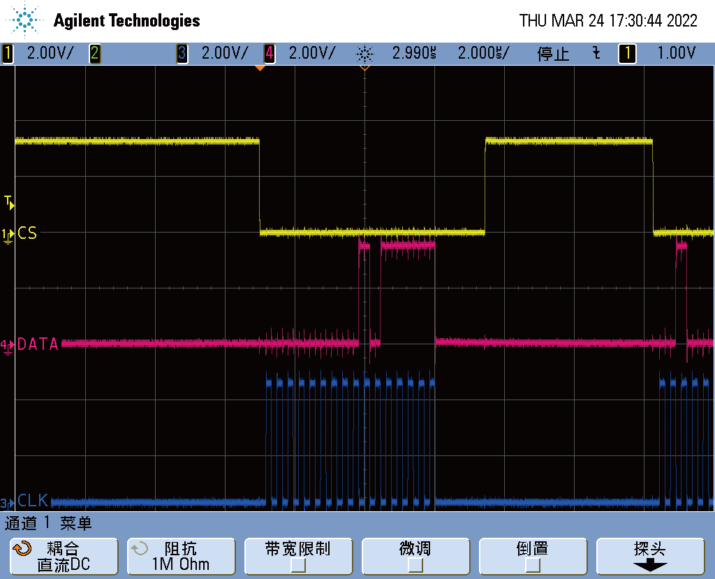Select the channel 4 pink indicator badge
This screenshot has width=715, height=579.
click(269, 53)
